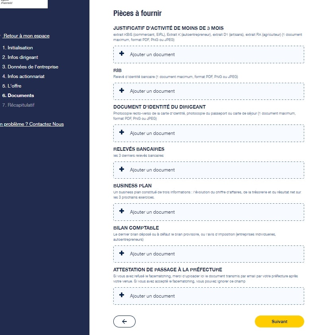Click the plus icon under Business Plan
330x335 pixels.
click(122, 212)
